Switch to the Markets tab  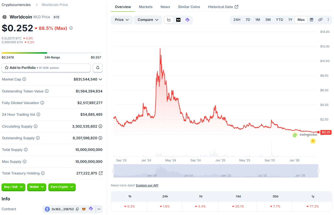146,7
